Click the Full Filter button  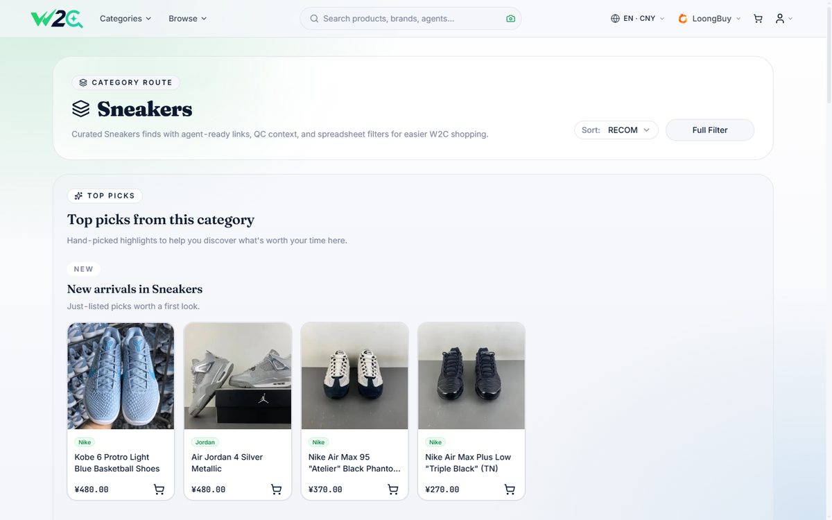(x=710, y=130)
